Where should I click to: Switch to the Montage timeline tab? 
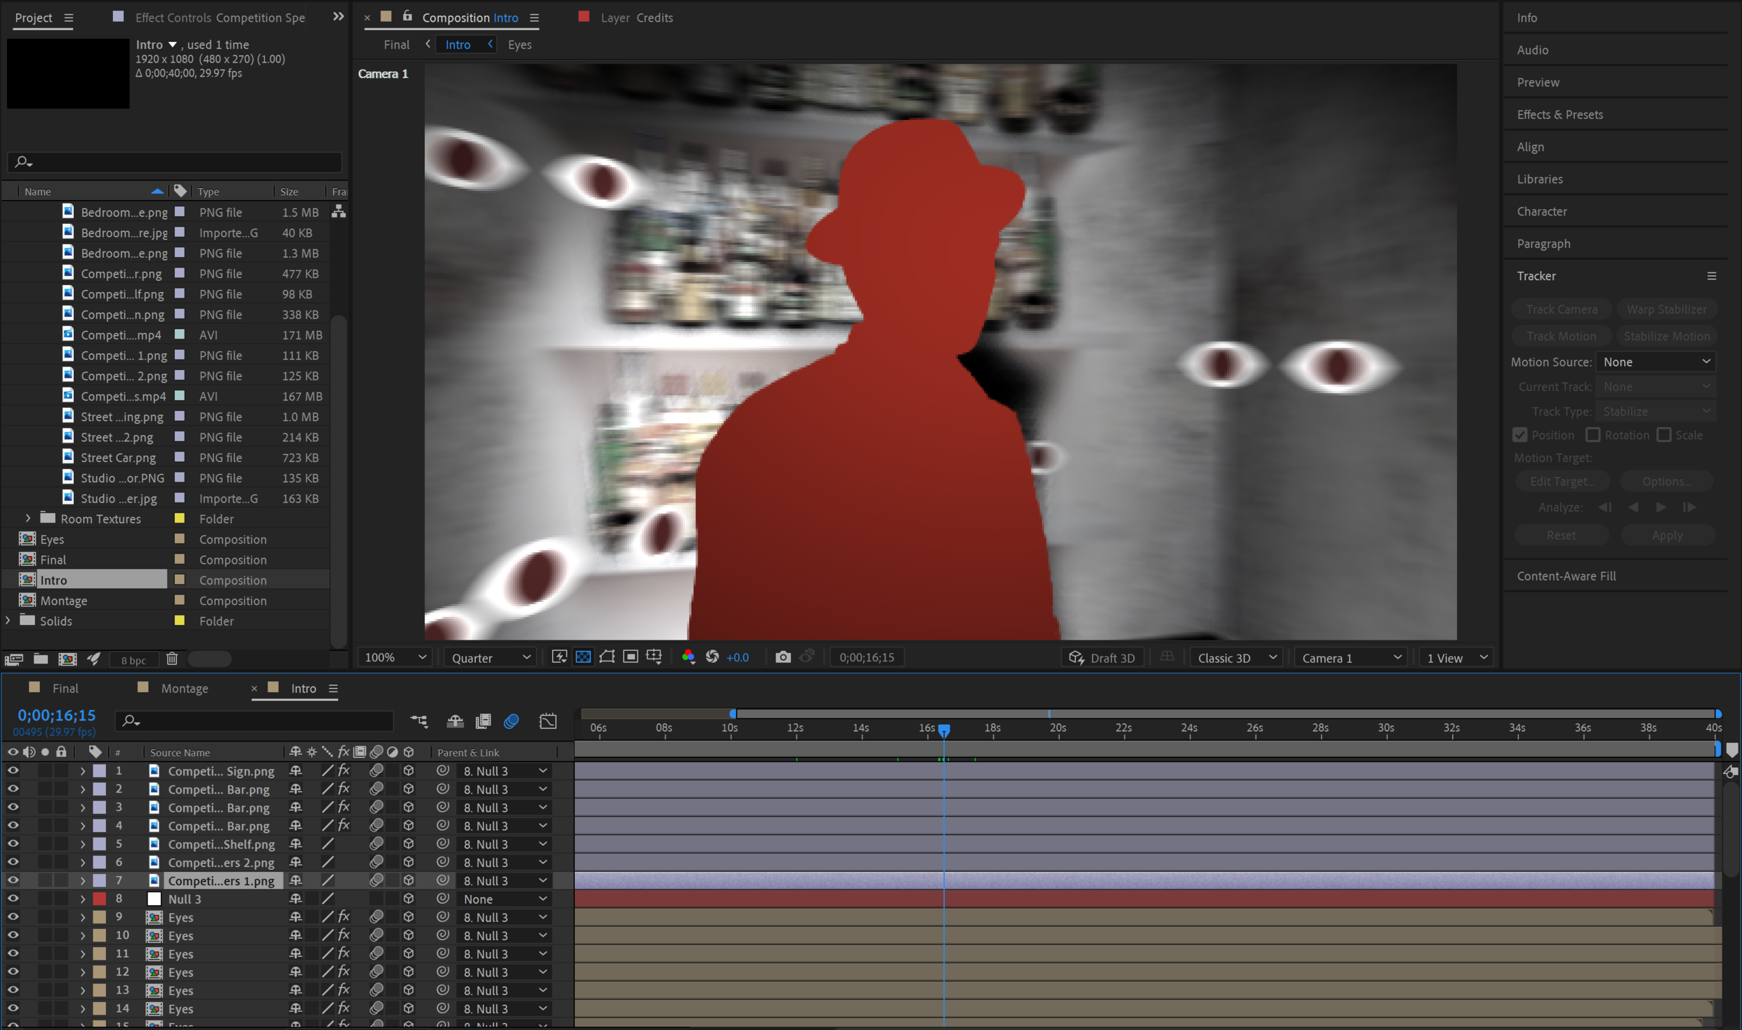[x=184, y=689]
